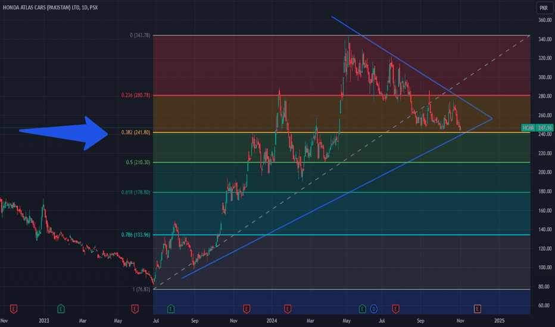Open the red earnings marker near Nov 2022
The height and width of the screenshot is (327, 555).
click(x=14, y=309)
